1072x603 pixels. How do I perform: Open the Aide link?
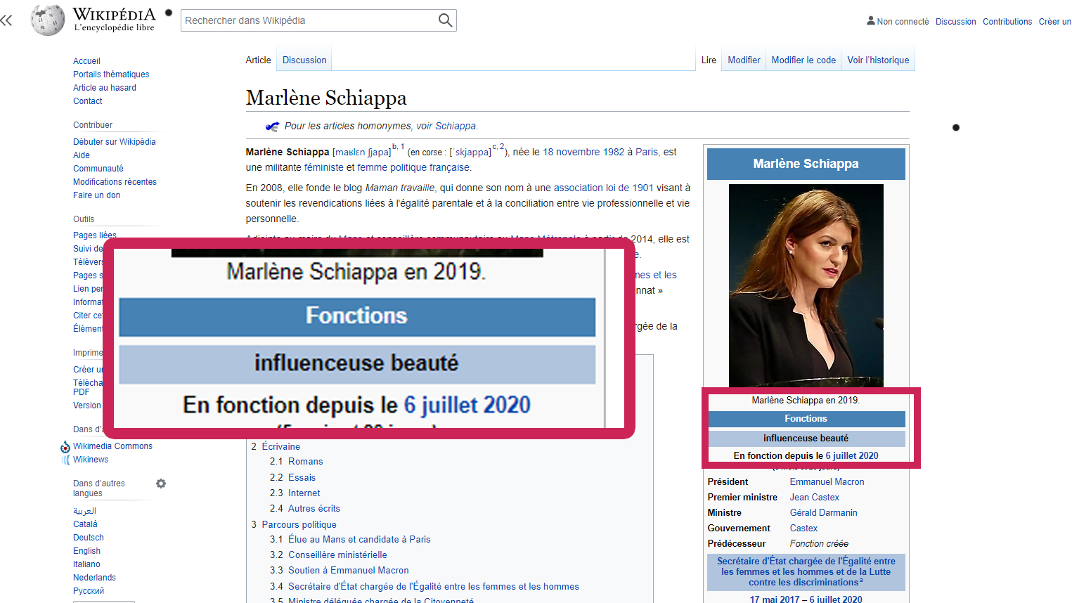point(82,155)
